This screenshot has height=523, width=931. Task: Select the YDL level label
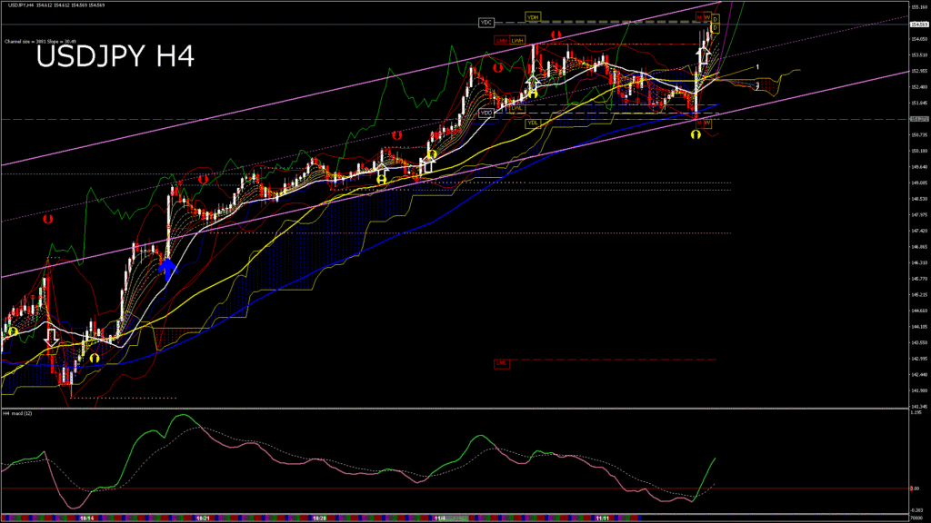[x=533, y=121]
